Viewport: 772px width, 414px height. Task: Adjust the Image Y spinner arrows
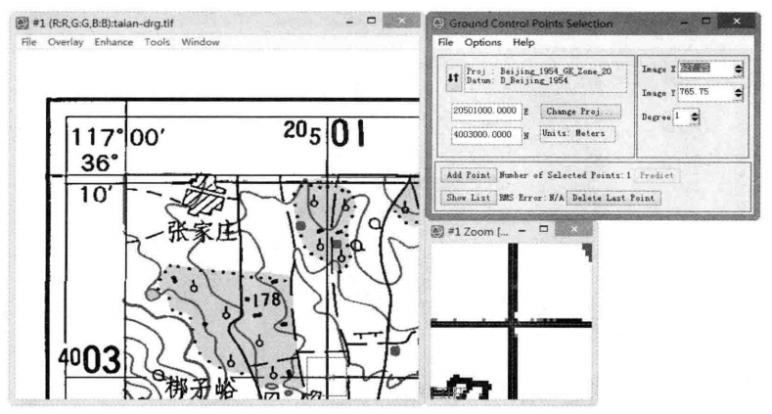click(738, 92)
